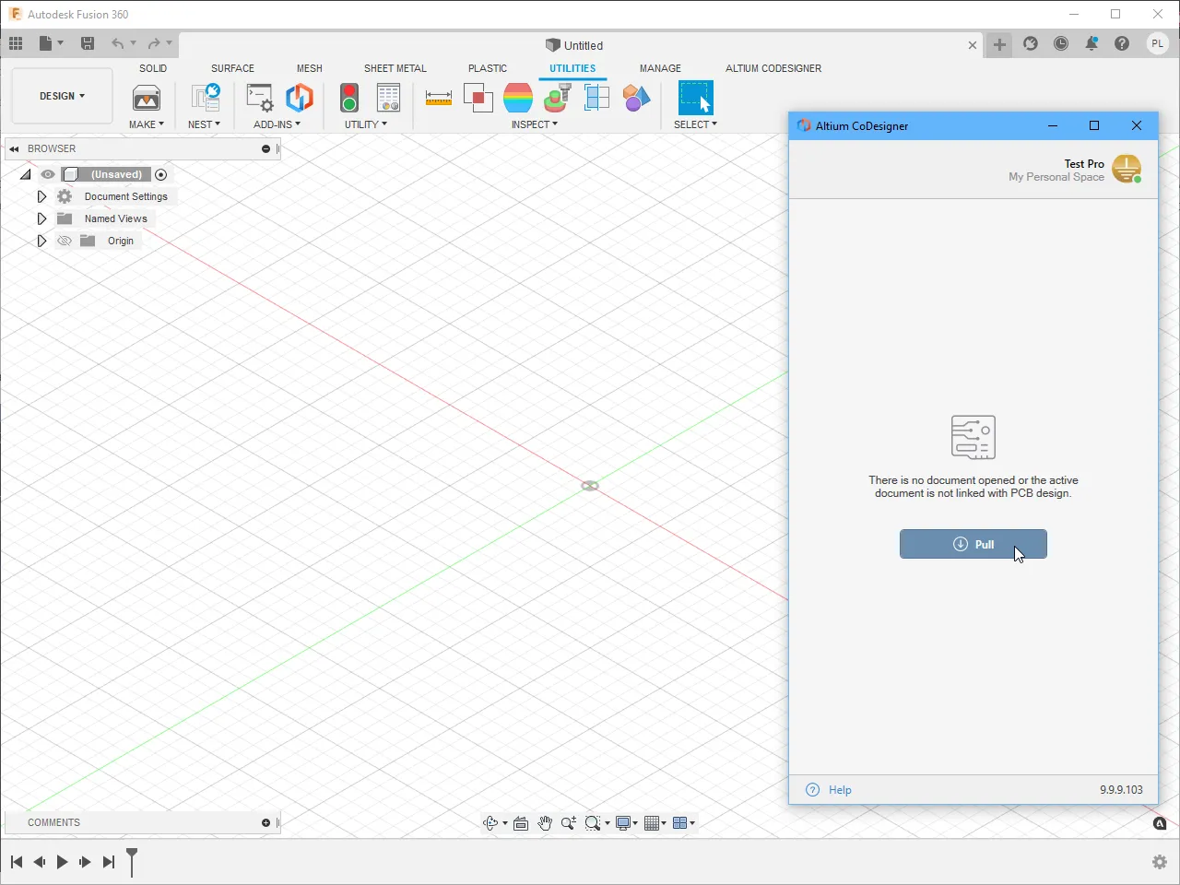Open the ALTIUM CODESIGNER tab
This screenshot has height=885, width=1180.
773,68
